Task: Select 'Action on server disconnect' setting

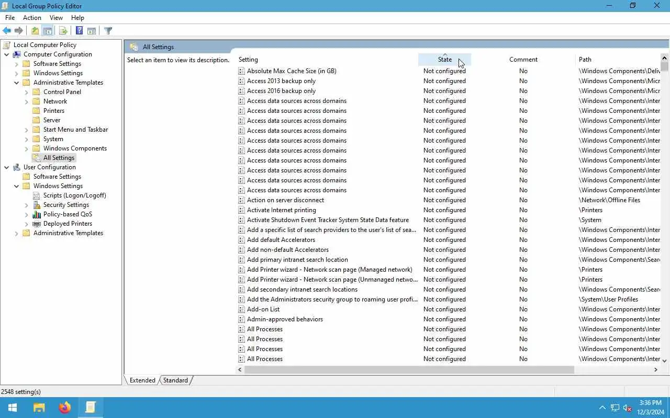Action: (x=285, y=200)
